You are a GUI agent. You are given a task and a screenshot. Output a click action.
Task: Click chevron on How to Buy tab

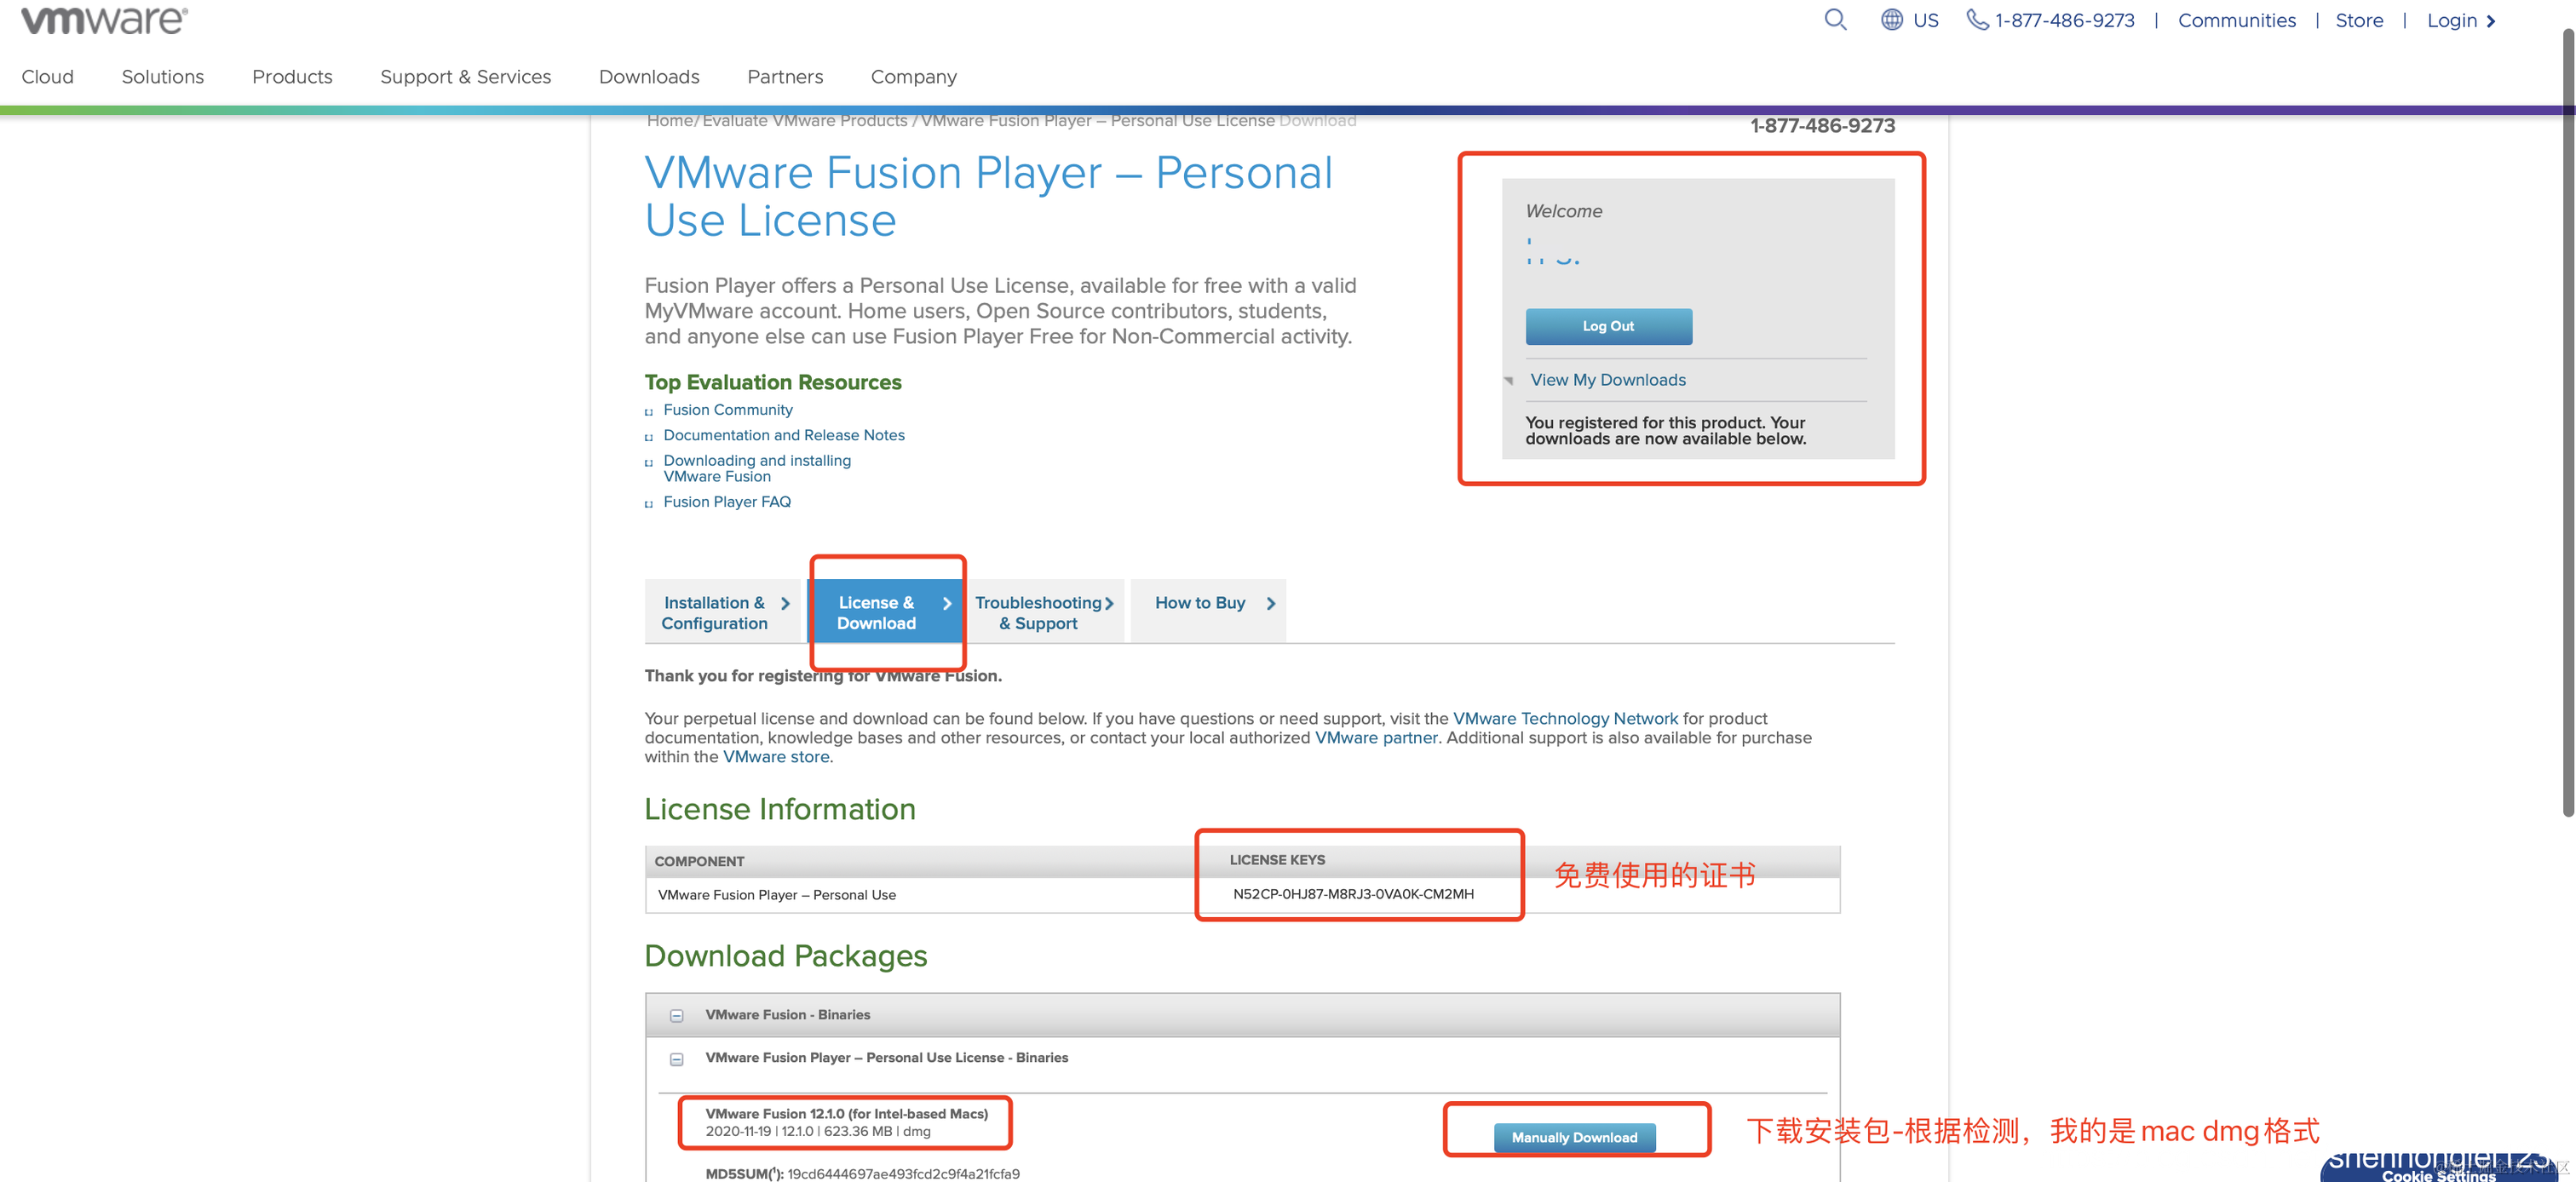pos(1271,603)
